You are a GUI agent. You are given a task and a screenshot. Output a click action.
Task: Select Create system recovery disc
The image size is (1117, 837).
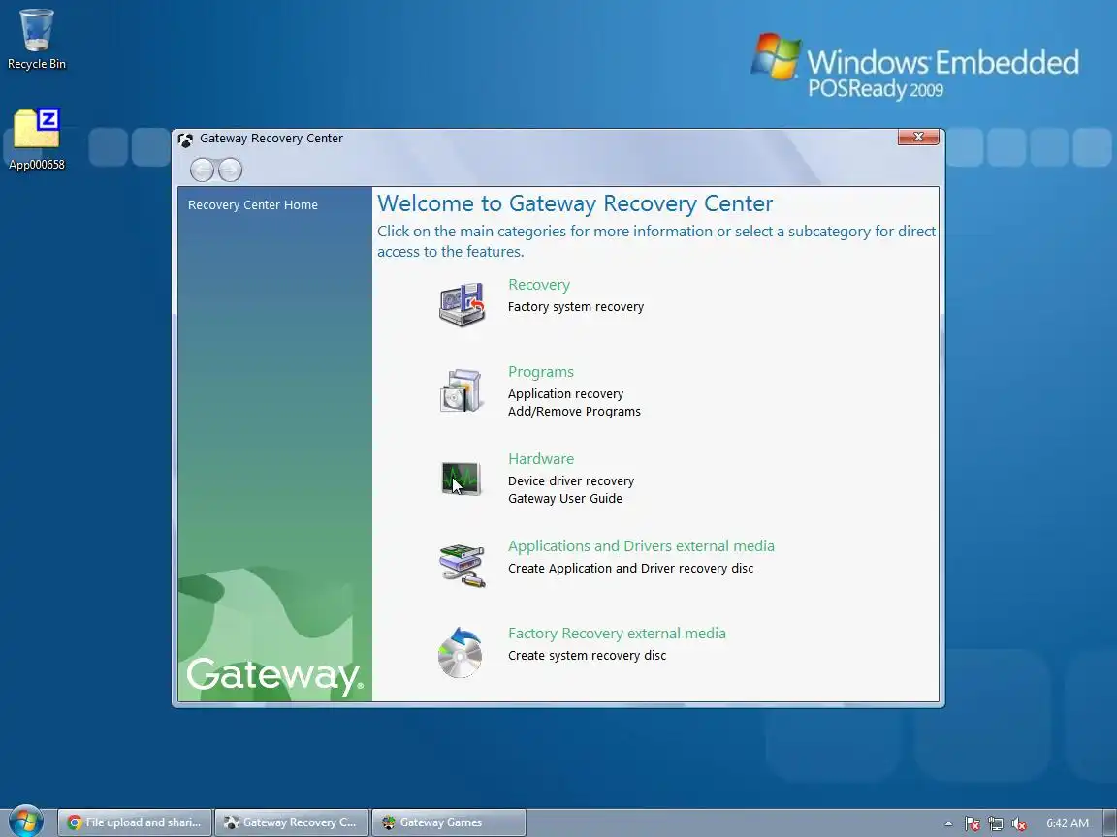(587, 656)
